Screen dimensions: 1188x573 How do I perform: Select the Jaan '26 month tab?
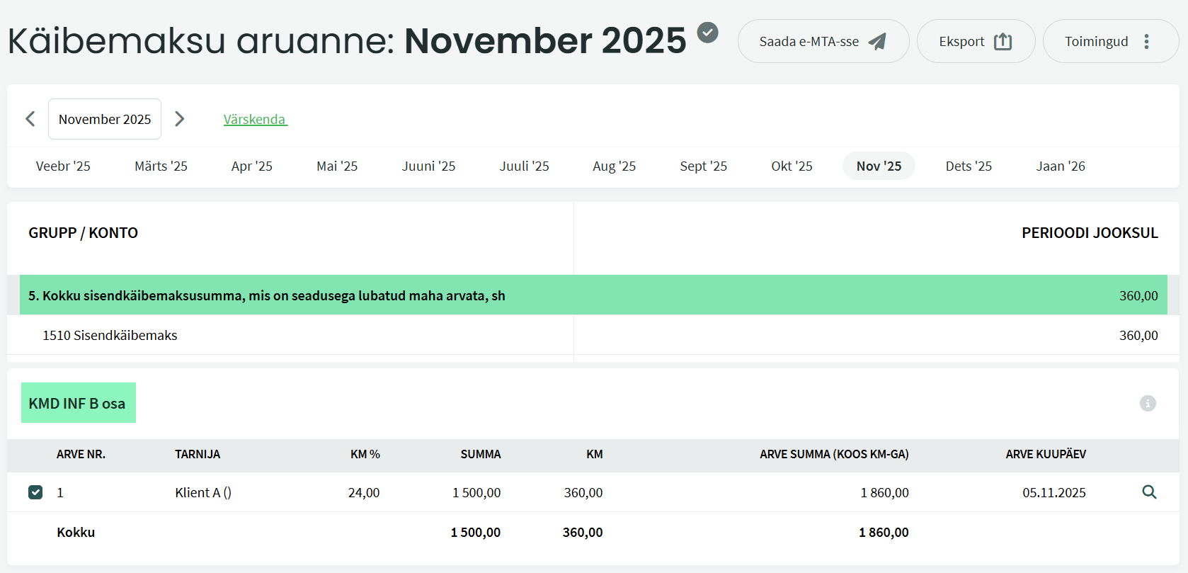(1060, 166)
